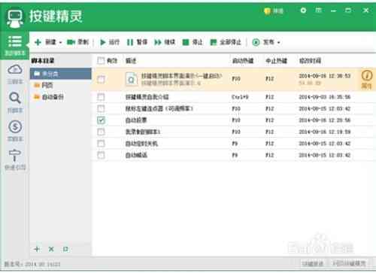
Task: Select the highlighted first category in the script tree
Action: tap(61, 74)
